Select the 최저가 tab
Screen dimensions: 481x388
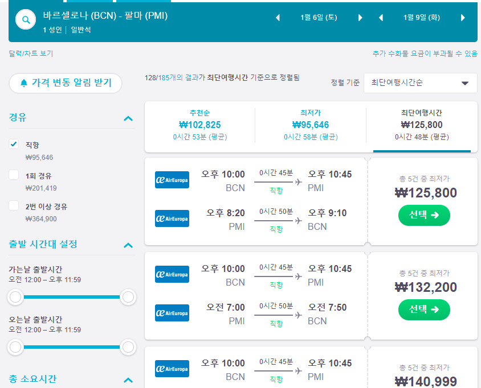(x=311, y=125)
